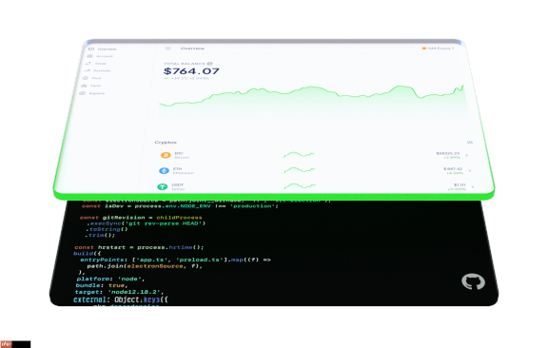Click the green Tether coin icon
This screenshot has height=348, width=548.
tap(162, 187)
